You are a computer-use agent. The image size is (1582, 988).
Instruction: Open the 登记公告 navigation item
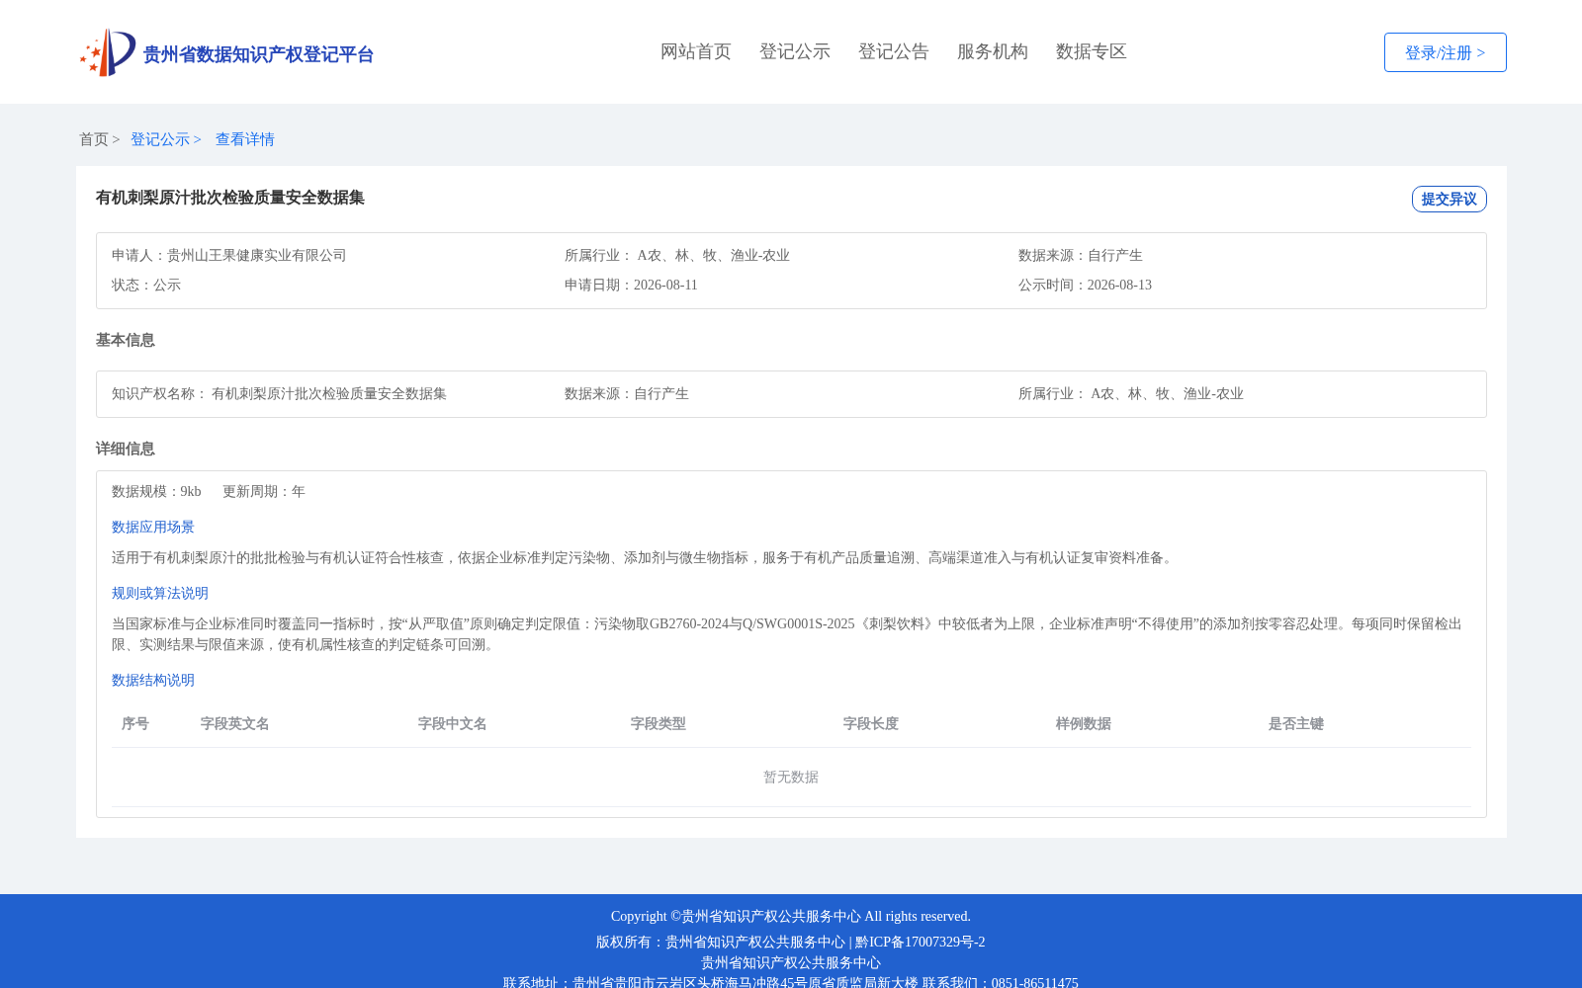(894, 51)
